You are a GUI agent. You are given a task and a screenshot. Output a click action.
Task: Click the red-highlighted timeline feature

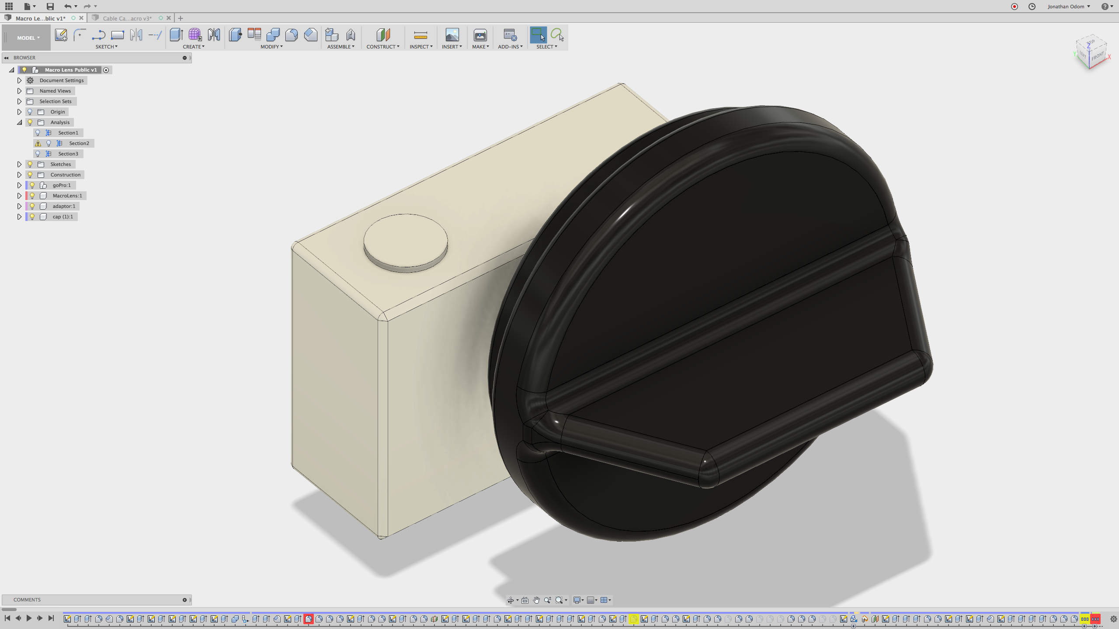pyautogui.click(x=309, y=619)
